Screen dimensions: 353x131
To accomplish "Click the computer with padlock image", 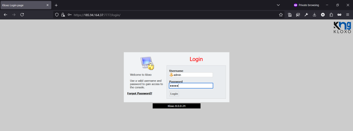I will [148, 63].
